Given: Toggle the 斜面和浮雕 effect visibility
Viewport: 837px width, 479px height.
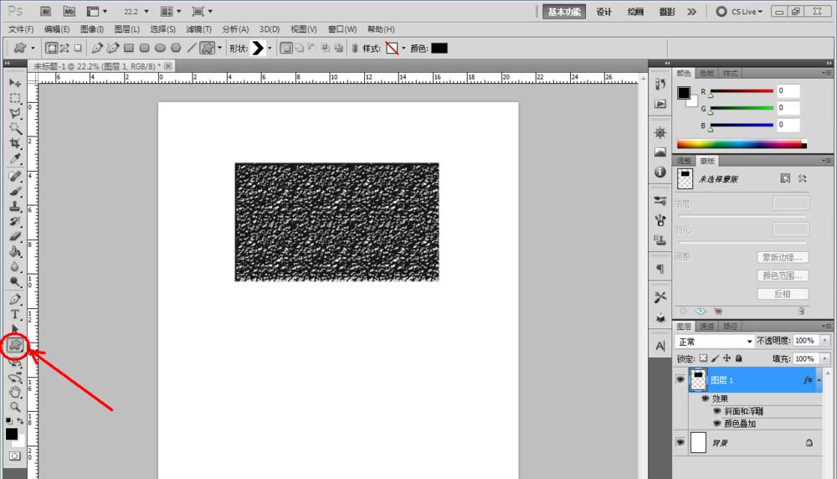Looking at the screenshot, I should (x=716, y=411).
